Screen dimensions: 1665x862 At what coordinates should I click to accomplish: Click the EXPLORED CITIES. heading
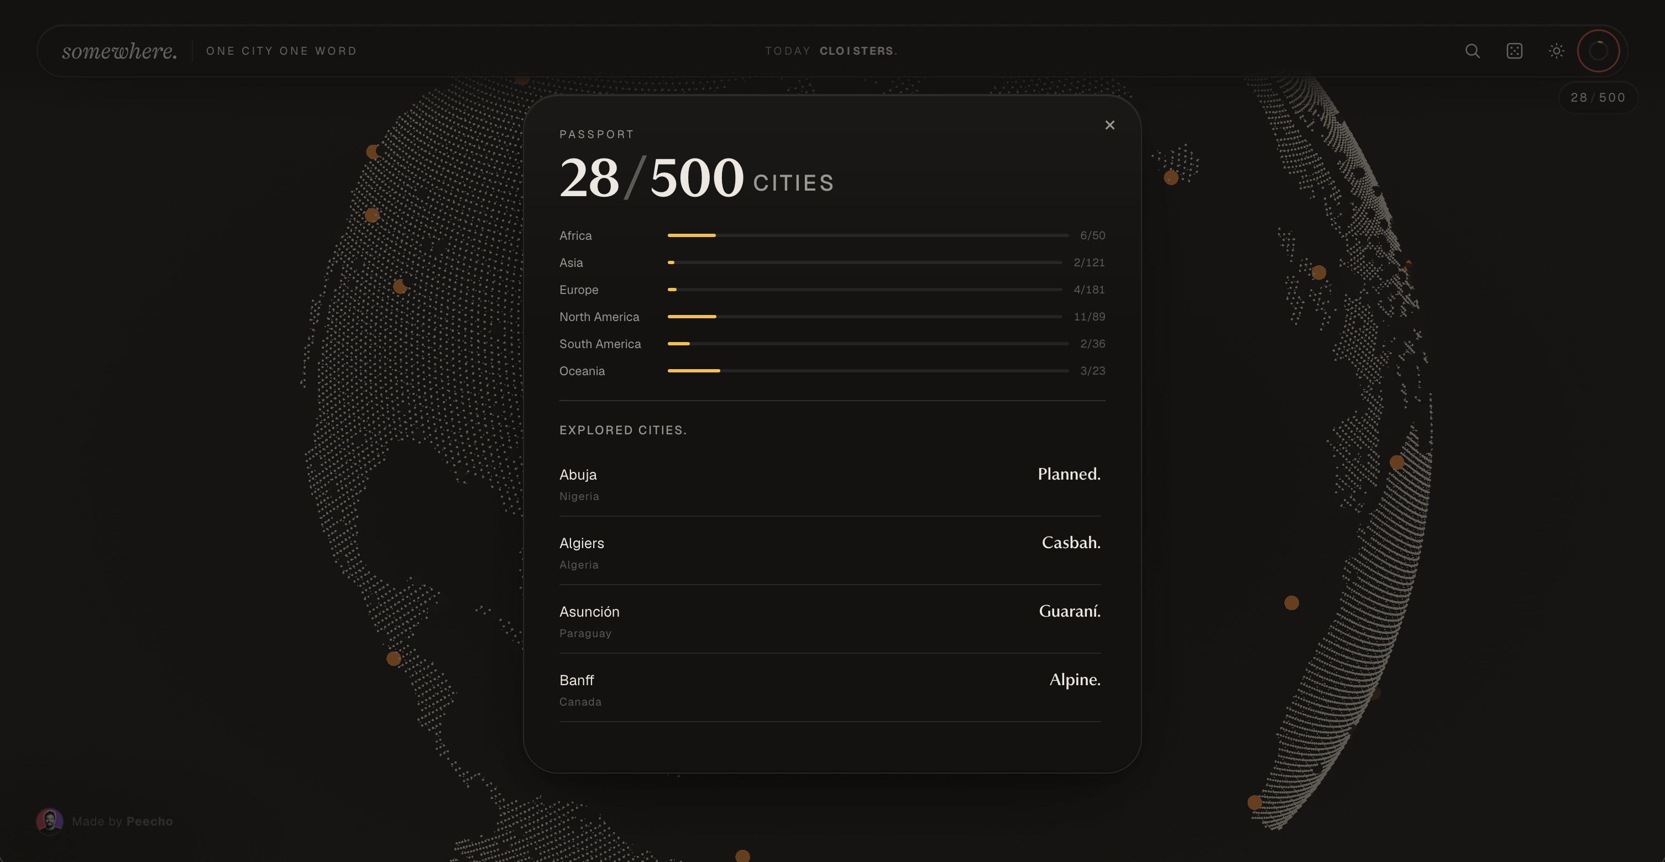click(623, 430)
